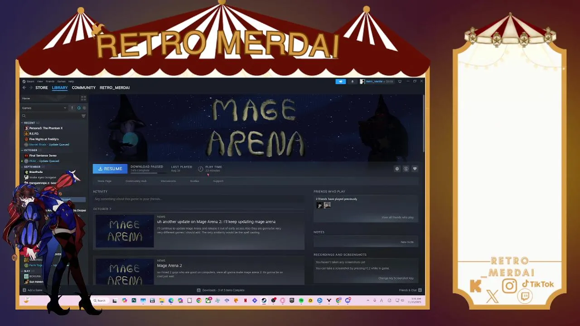The height and width of the screenshot is (326, 580).
Task: Open the Steam menu
Action: 29,81
